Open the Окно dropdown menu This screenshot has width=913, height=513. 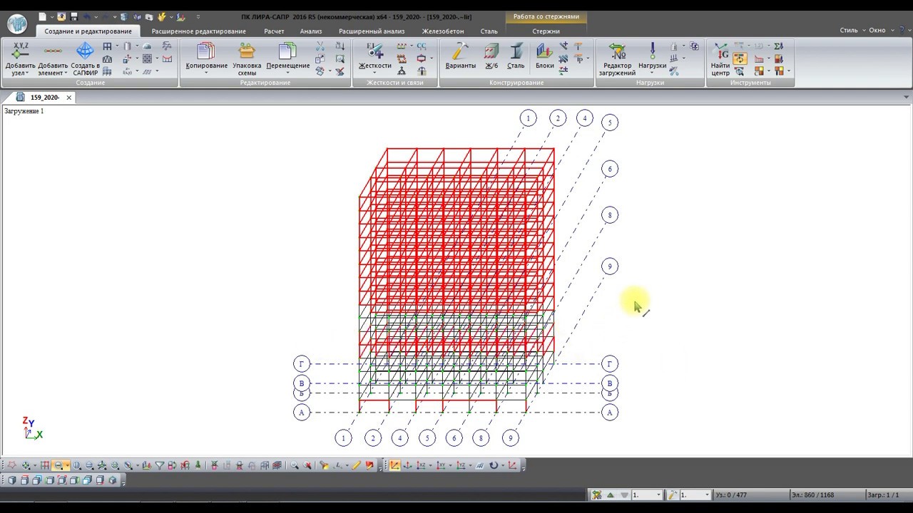click(880, 31)
